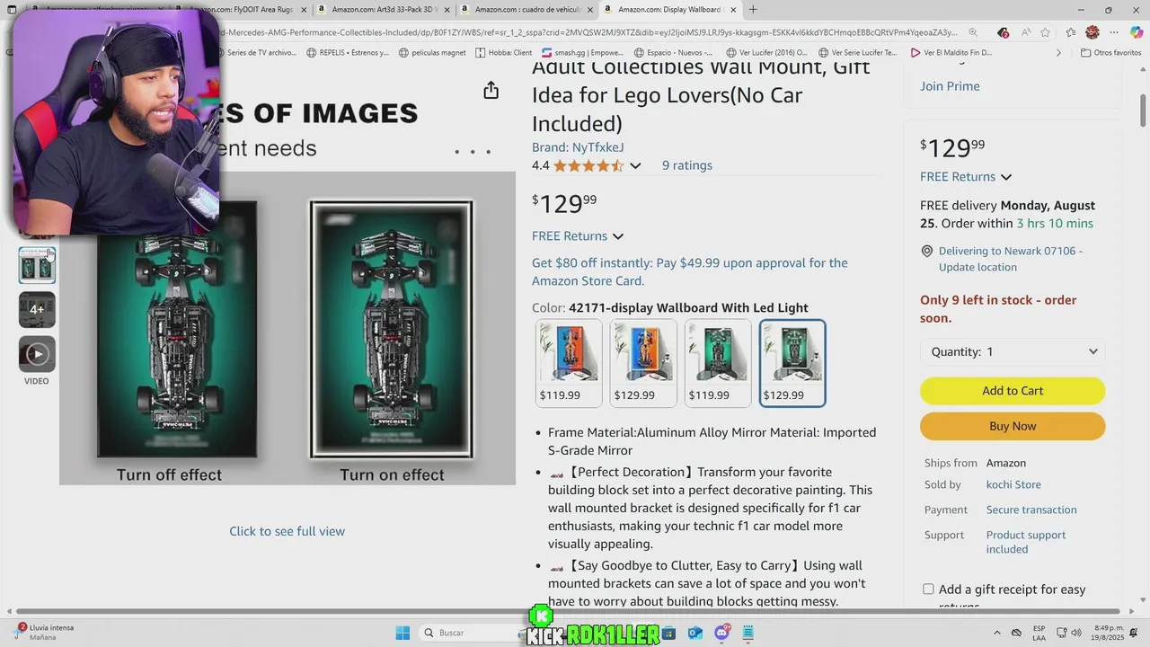1150x647 pixels.
Task: Open the Quantity dropdown
Action: click(1013, 352)
